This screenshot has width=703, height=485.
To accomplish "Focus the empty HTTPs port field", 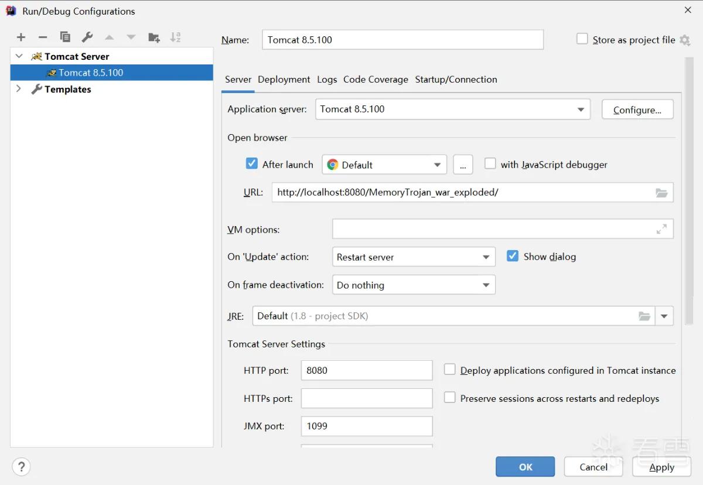I will [367, 398].
